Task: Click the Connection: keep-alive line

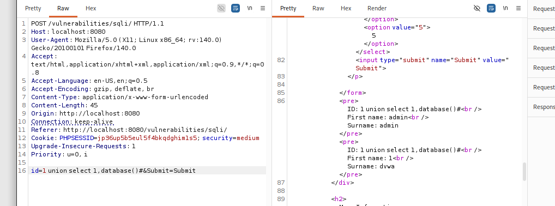Action: [x=72, y=122]
